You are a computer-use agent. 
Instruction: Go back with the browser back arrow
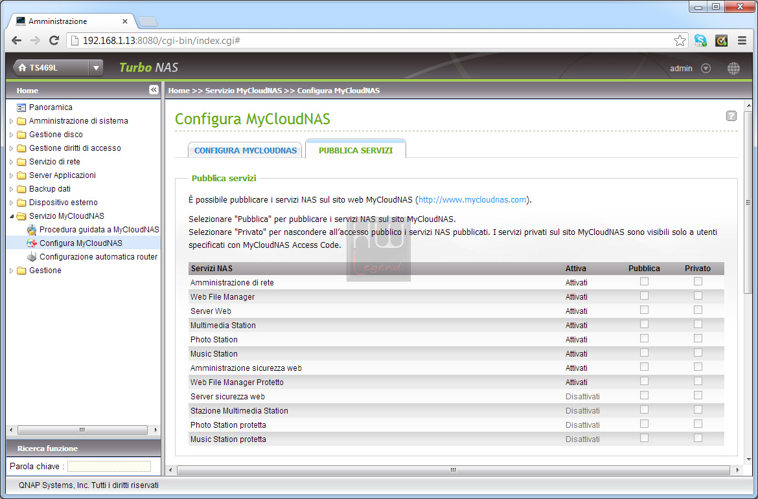[x=16, y=41]
